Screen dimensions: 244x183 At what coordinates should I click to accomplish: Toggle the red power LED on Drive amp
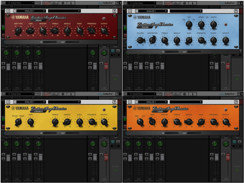click(x=104, y=19)
